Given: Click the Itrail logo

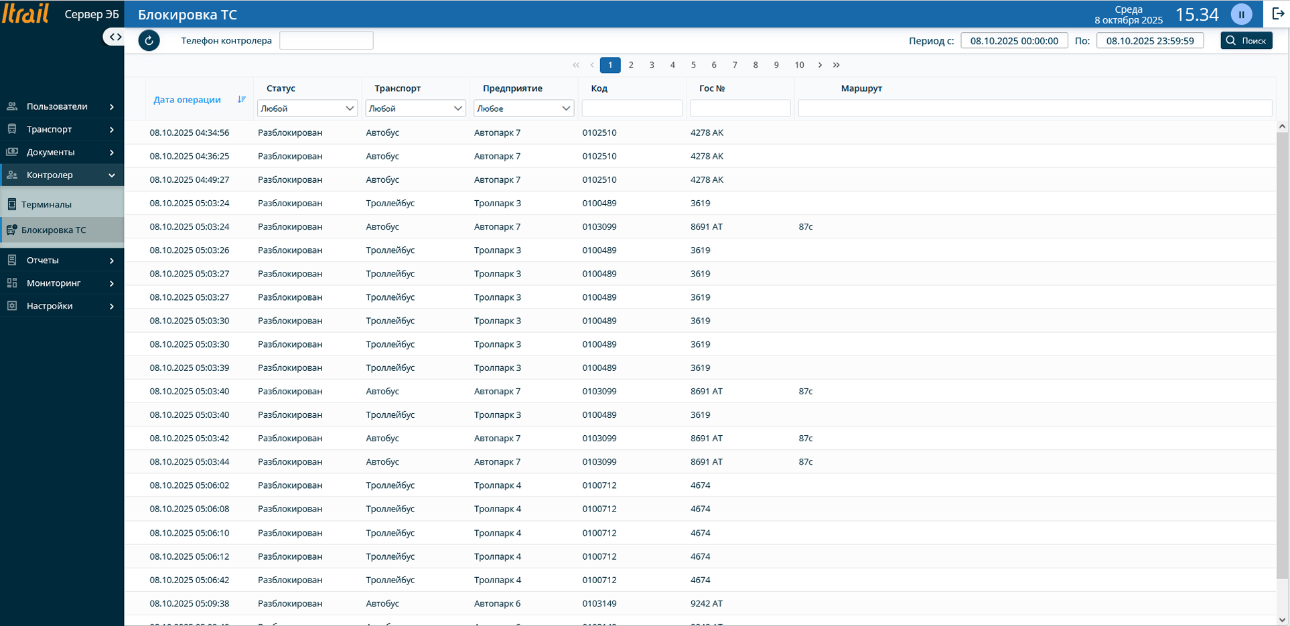Looking at the screenshot, I should point(25,13).
